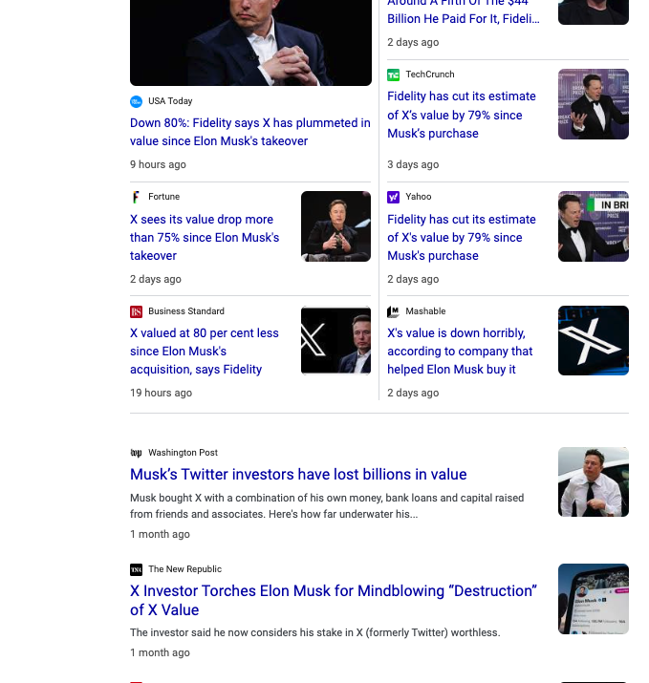649x683 pixels.
Task: Click the Yahoo source icon
Action: pos(393,197)
